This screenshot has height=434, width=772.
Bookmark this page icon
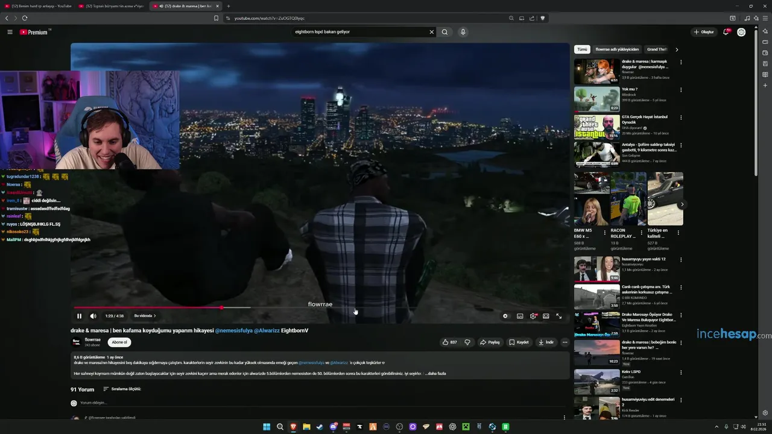(216, 18)
